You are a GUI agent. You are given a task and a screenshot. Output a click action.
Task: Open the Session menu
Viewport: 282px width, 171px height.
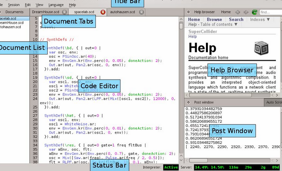click(x=14, y=5)
